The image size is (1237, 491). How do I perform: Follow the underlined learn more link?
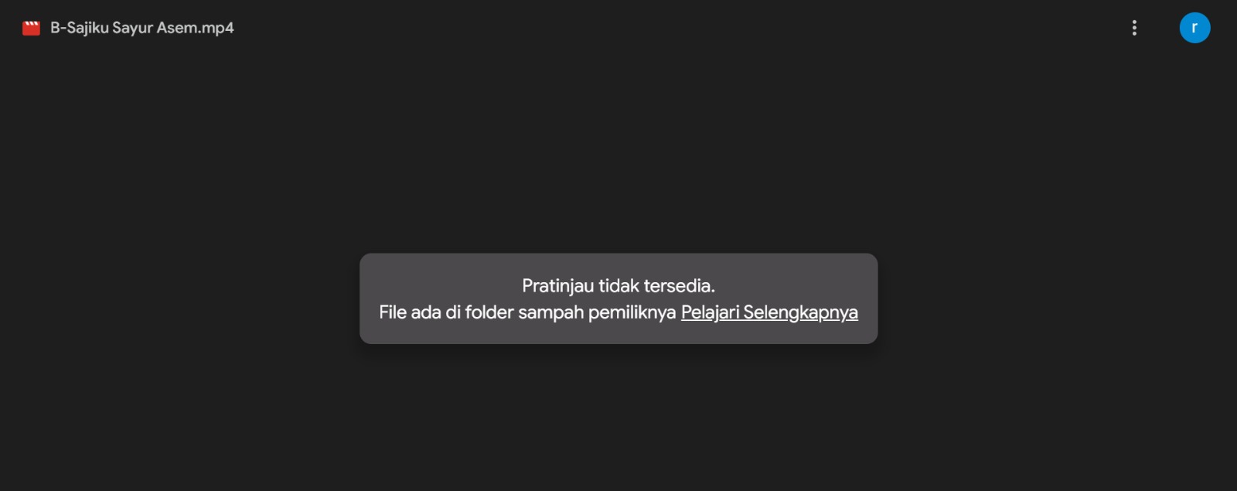coord(769,312)
